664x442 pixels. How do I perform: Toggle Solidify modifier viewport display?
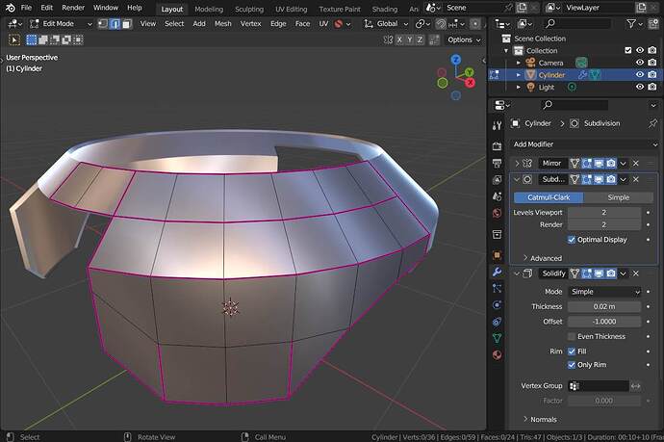click(x=599, y=273)
